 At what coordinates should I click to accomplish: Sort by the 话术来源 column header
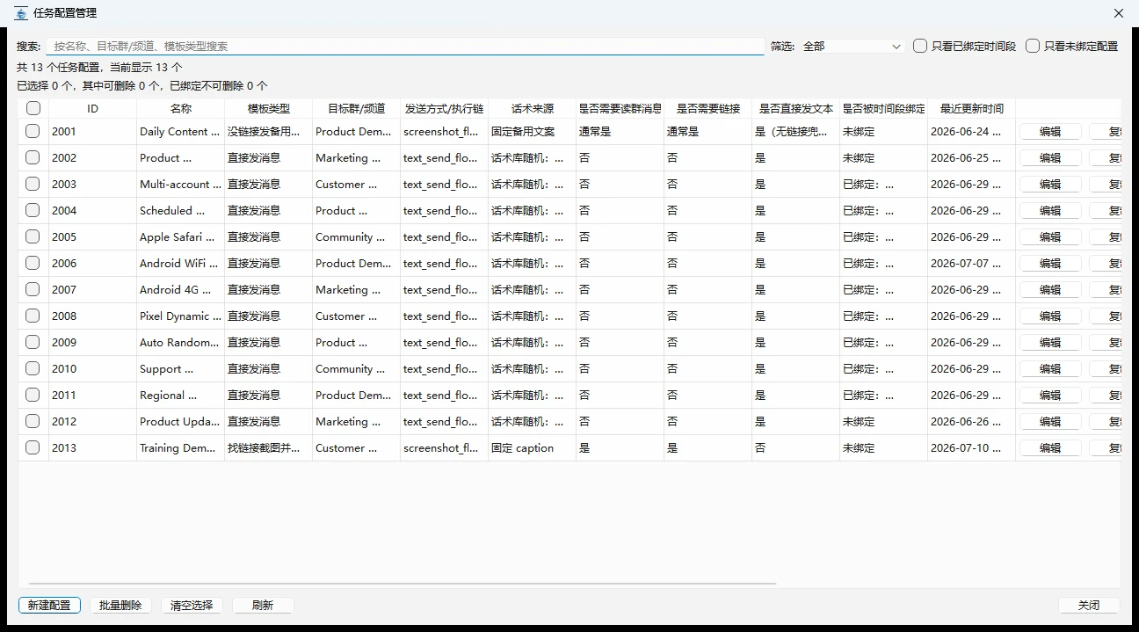pos(532,108)
